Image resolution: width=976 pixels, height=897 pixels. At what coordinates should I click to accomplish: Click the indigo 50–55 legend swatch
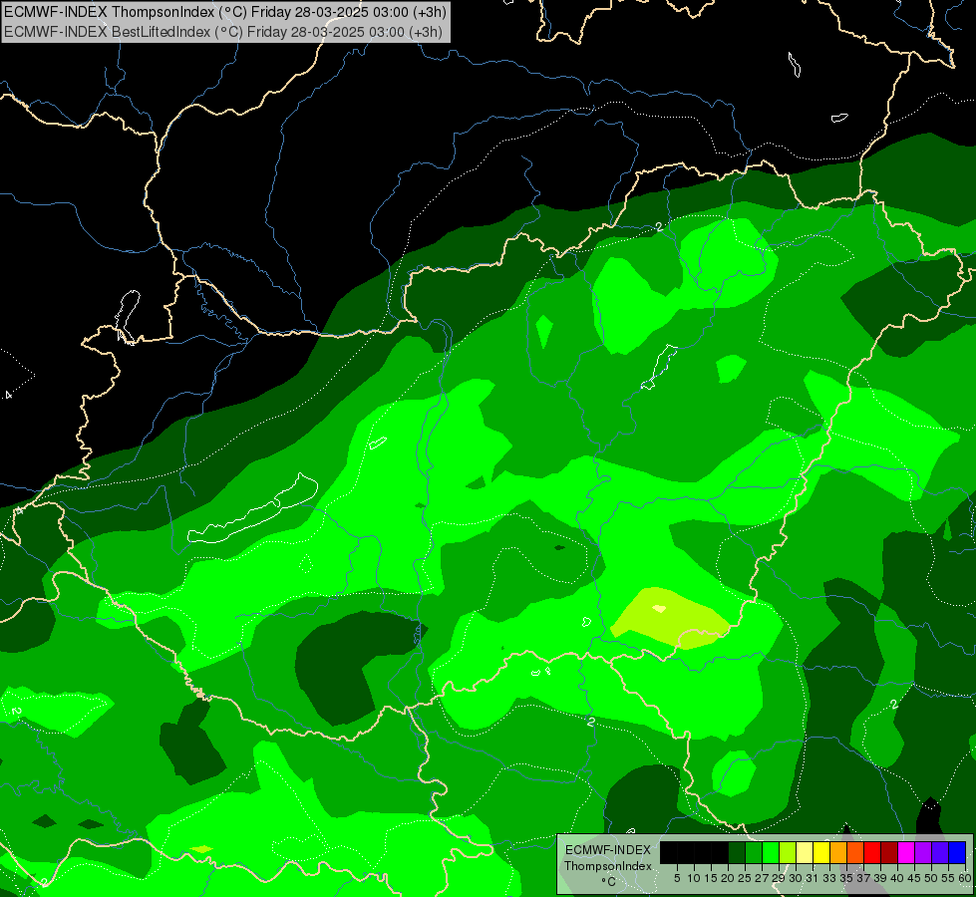coord(940,852)
